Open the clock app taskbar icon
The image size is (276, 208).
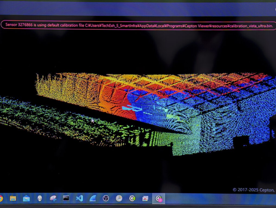(x=119, y=198)
